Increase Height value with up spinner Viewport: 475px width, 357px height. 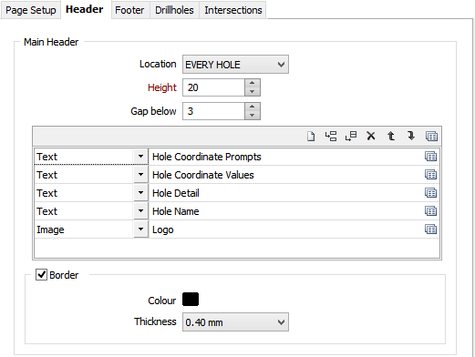point(253,83)
